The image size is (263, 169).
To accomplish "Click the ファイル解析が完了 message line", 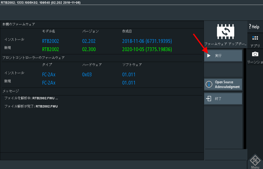I will point(31,106).
